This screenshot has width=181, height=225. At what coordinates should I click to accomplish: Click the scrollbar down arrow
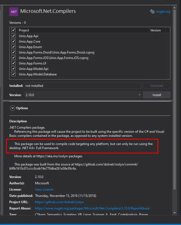[x=174, y=213]
